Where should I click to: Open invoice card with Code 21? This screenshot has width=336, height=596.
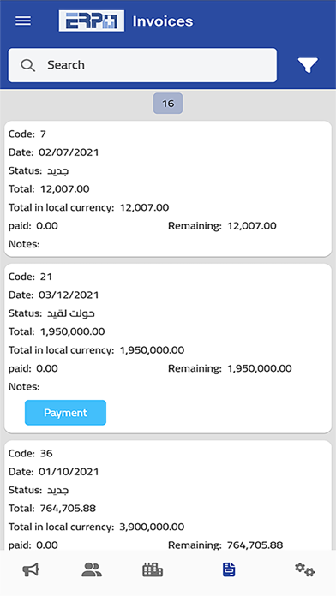point(168,349)
